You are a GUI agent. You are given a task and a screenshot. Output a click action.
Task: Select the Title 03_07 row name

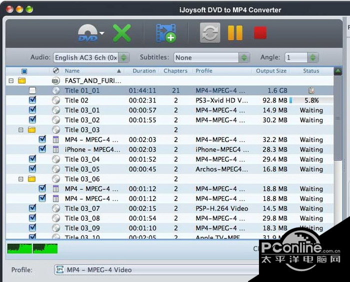[x=82, y=208]
